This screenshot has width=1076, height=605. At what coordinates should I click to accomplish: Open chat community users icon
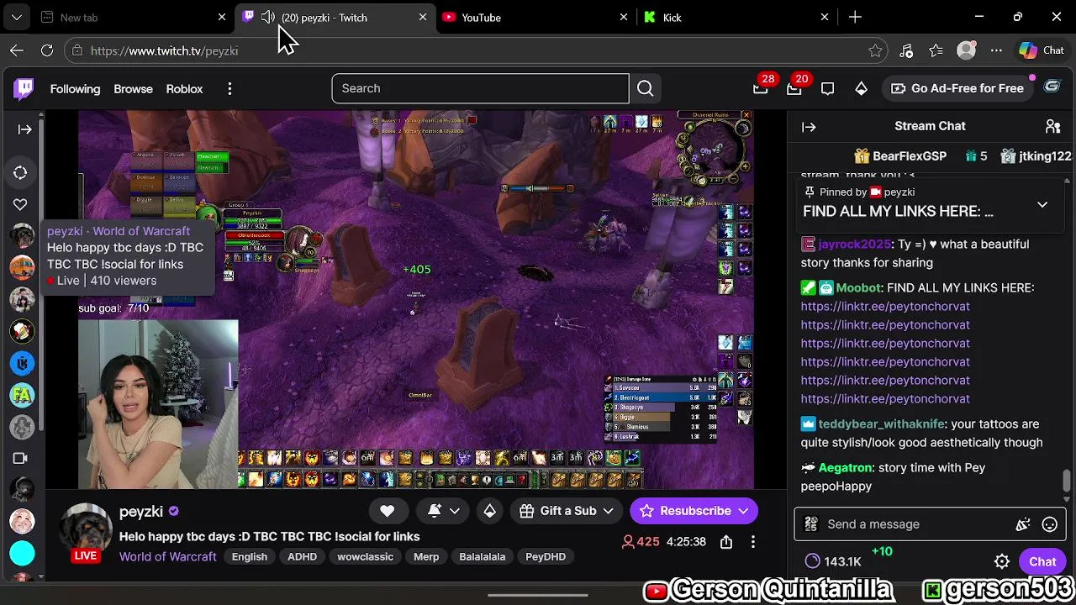click(x=1052, y=126)
